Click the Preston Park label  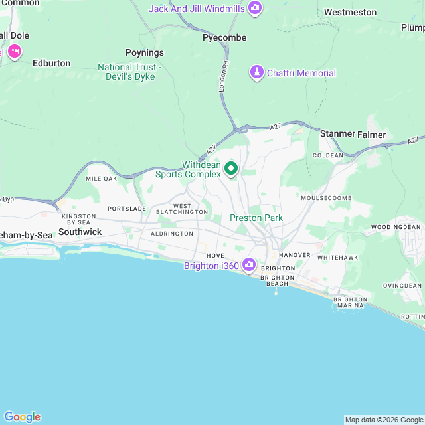pos(256,218)
